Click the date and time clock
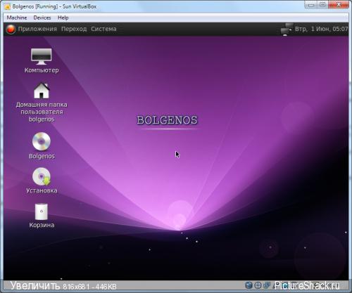 (x=321, y=29)
